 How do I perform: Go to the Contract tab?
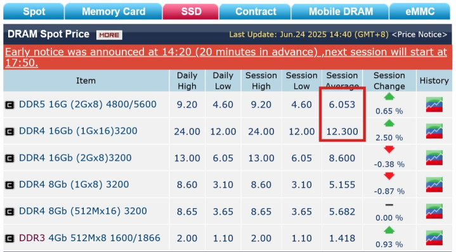(256, 11)
